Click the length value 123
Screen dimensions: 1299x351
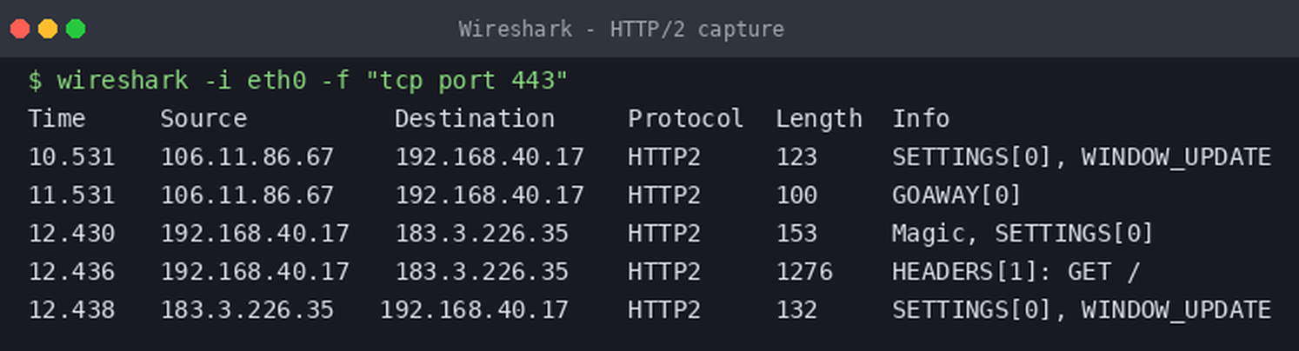coord(796,157)
